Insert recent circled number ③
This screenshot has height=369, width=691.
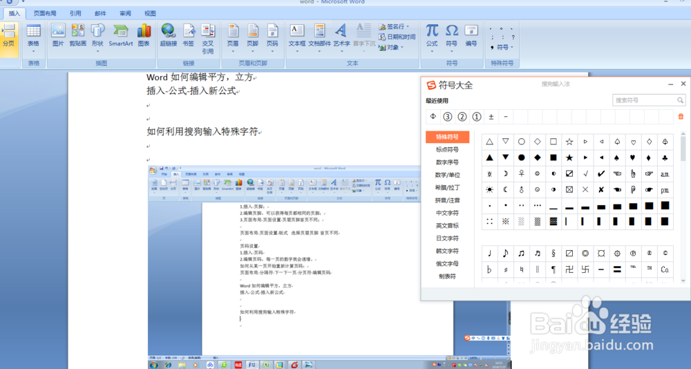click(x=447, y=116)
